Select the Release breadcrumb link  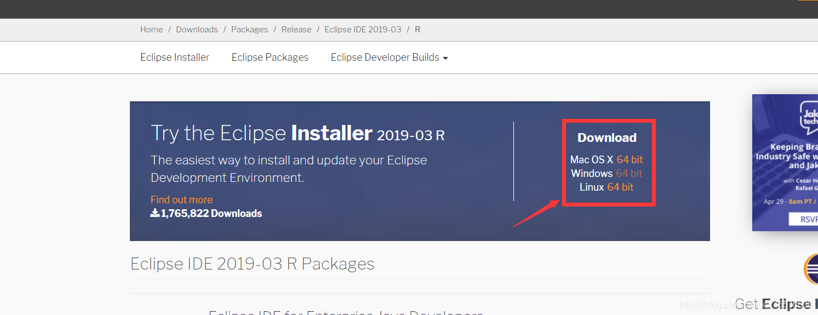point(296,30)
